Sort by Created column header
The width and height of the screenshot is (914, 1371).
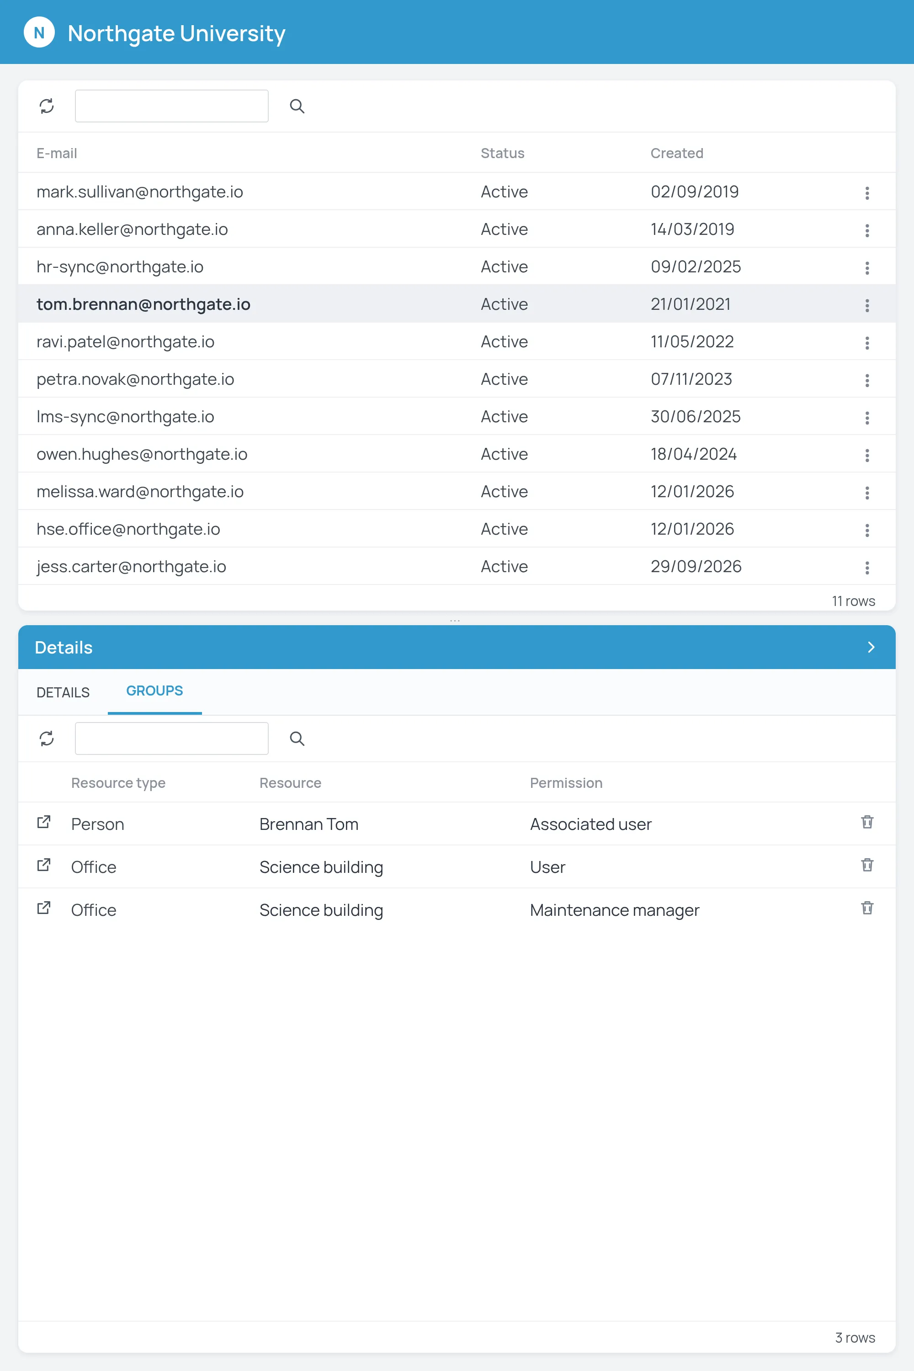click(x=677, y=153)
